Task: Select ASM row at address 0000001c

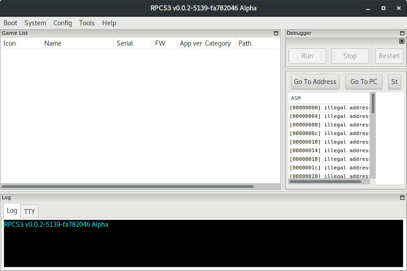Action: tap(329, 168)
